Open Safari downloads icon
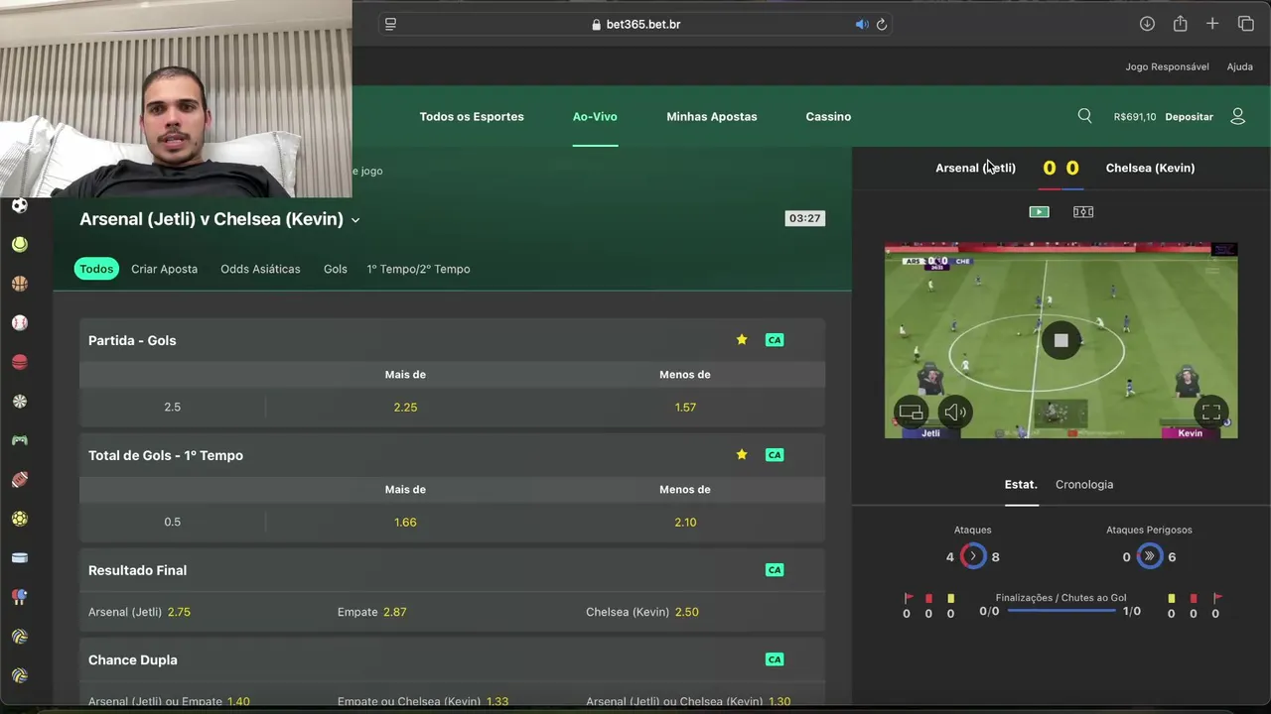1271x714 pixels. 1147,24
